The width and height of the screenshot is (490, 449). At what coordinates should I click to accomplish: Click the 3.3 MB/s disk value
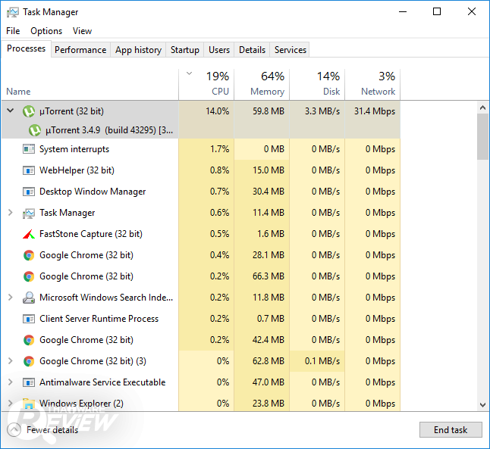pyautogui.click(x=322, y=111)
